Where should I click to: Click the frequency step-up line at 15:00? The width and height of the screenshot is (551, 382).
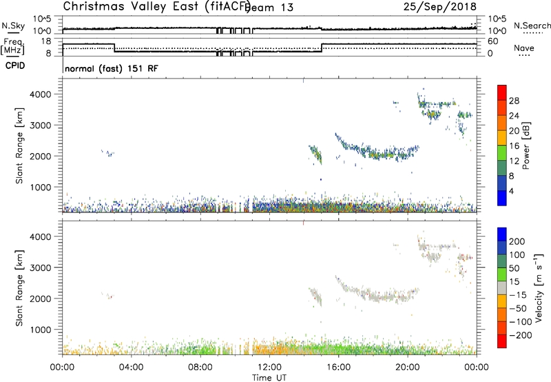322,48
